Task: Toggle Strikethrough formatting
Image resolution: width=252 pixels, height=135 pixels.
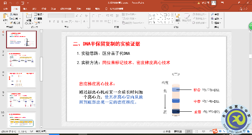Action: [x=66, y=21]
